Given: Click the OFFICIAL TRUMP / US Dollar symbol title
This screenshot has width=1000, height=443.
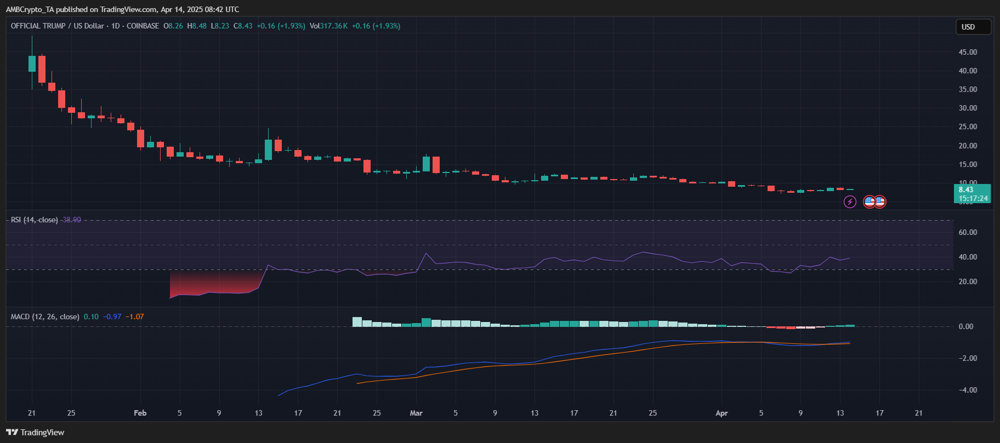Looking at the screenshot, I should (58, 26).
